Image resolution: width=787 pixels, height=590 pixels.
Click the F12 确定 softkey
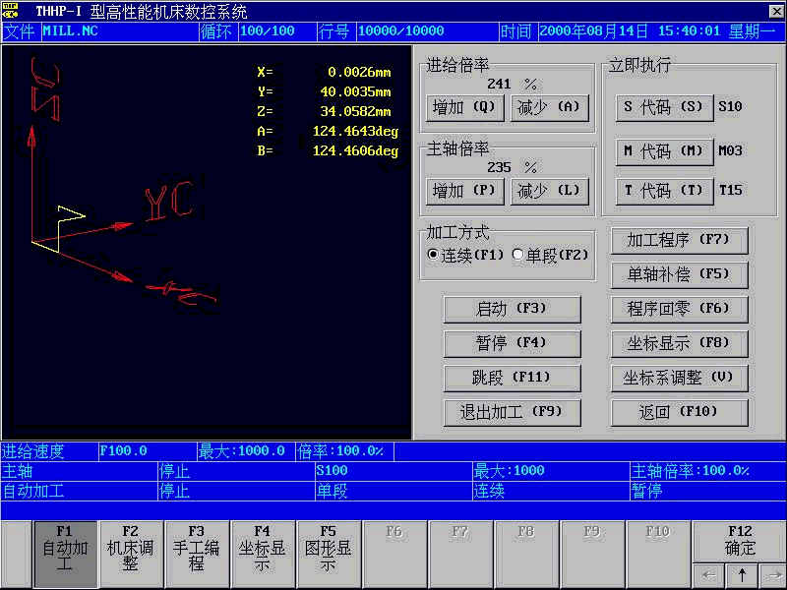coord(740,542)
